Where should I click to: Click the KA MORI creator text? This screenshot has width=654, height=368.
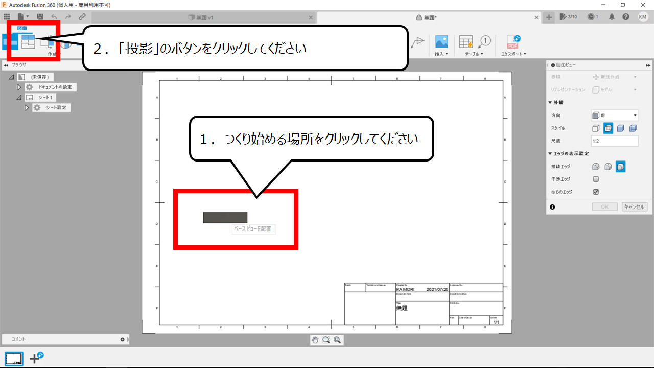coord(406,289)
